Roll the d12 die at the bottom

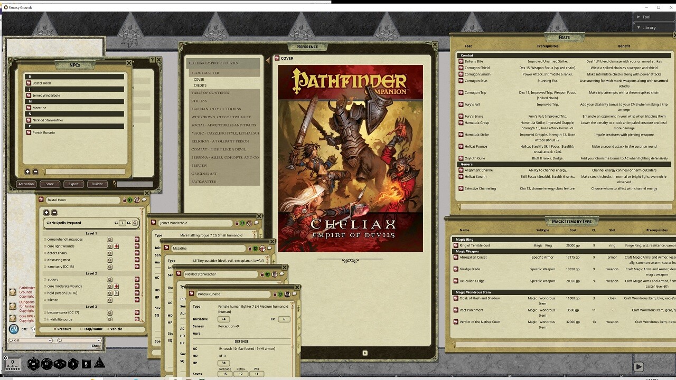coord(46,364)
